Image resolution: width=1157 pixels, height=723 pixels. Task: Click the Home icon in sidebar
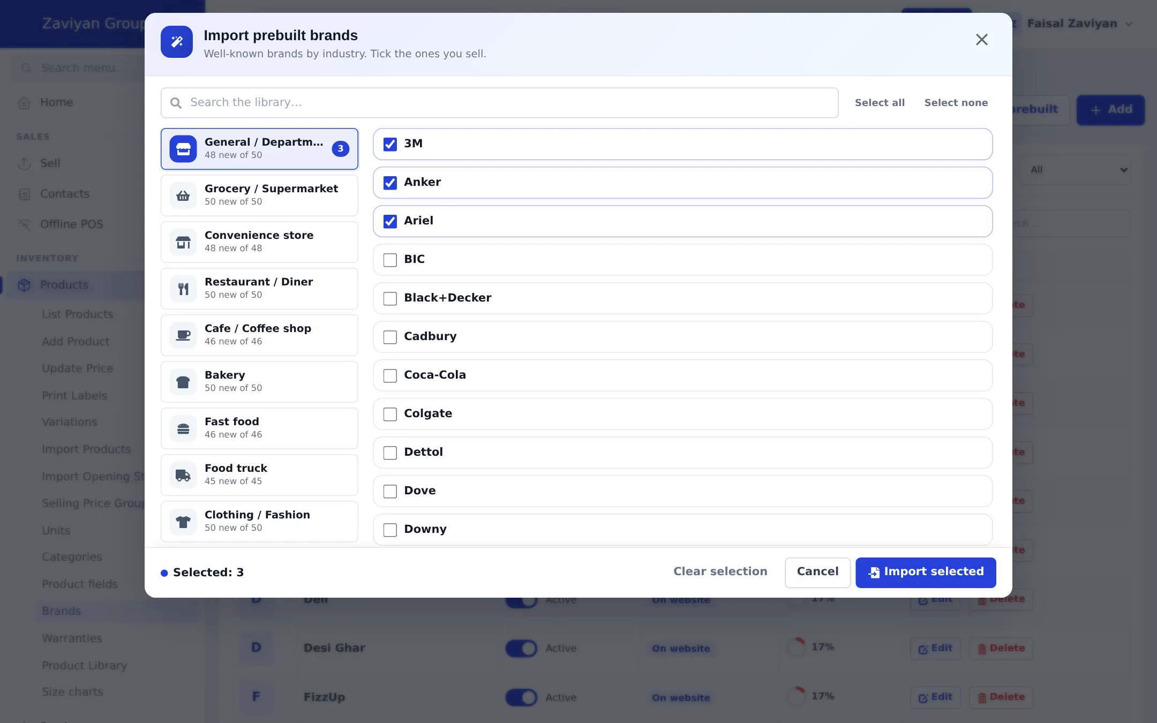click(24, 102)
